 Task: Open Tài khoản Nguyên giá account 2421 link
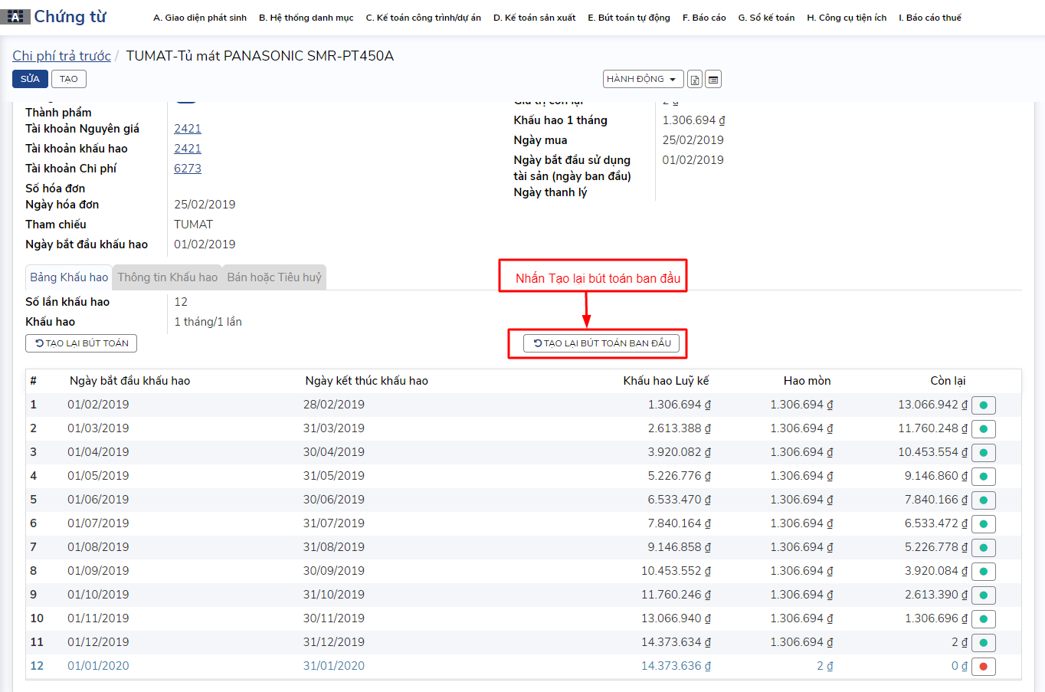point(188,129)
